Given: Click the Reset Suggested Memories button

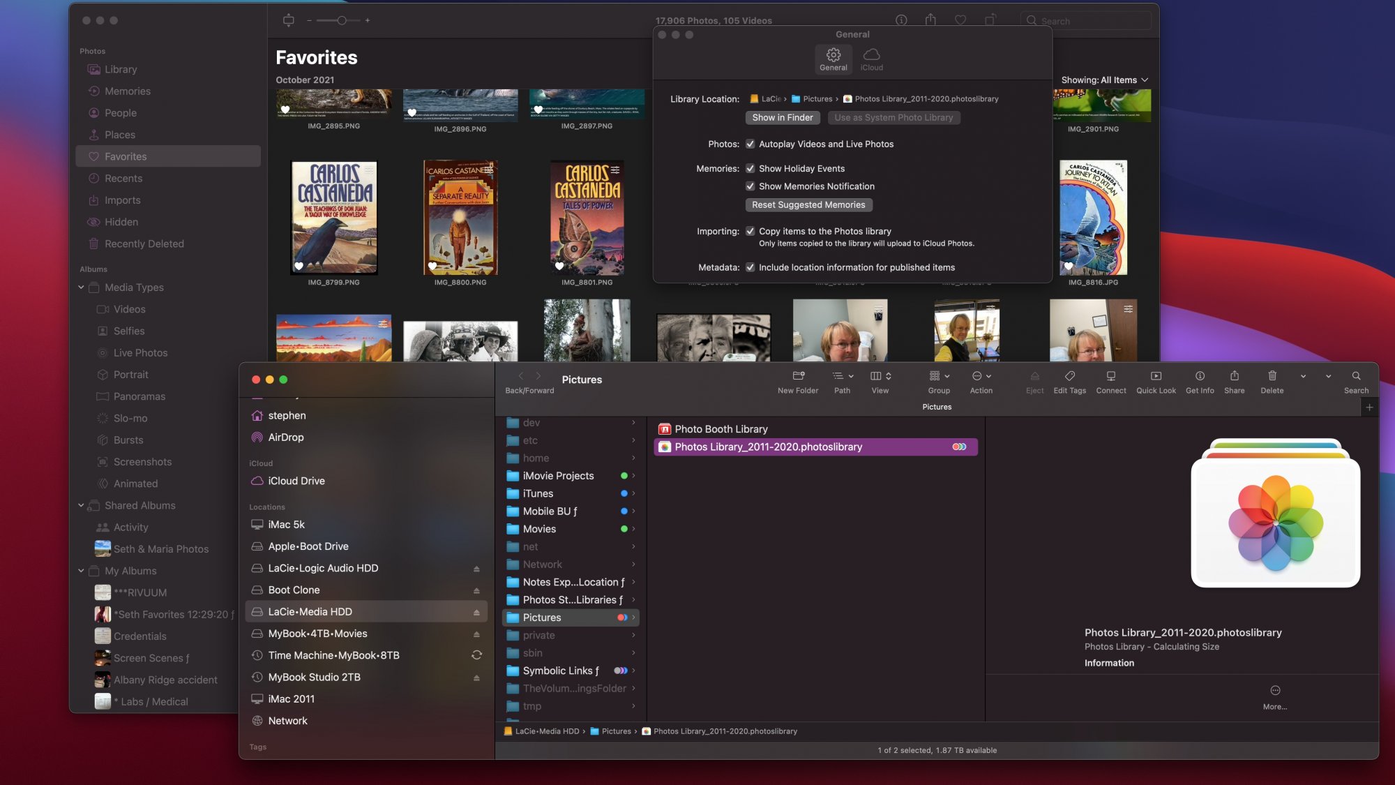Looking at the screenshot, I should click(x=808, y=205).
